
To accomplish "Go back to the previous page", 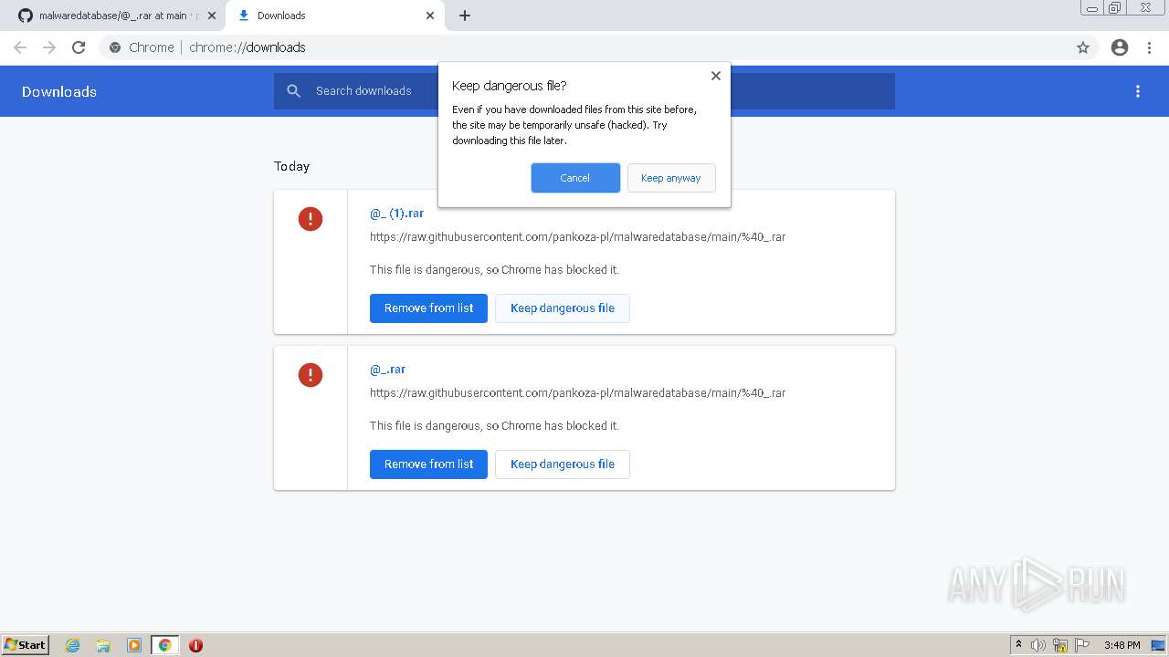I will (20, 47).
